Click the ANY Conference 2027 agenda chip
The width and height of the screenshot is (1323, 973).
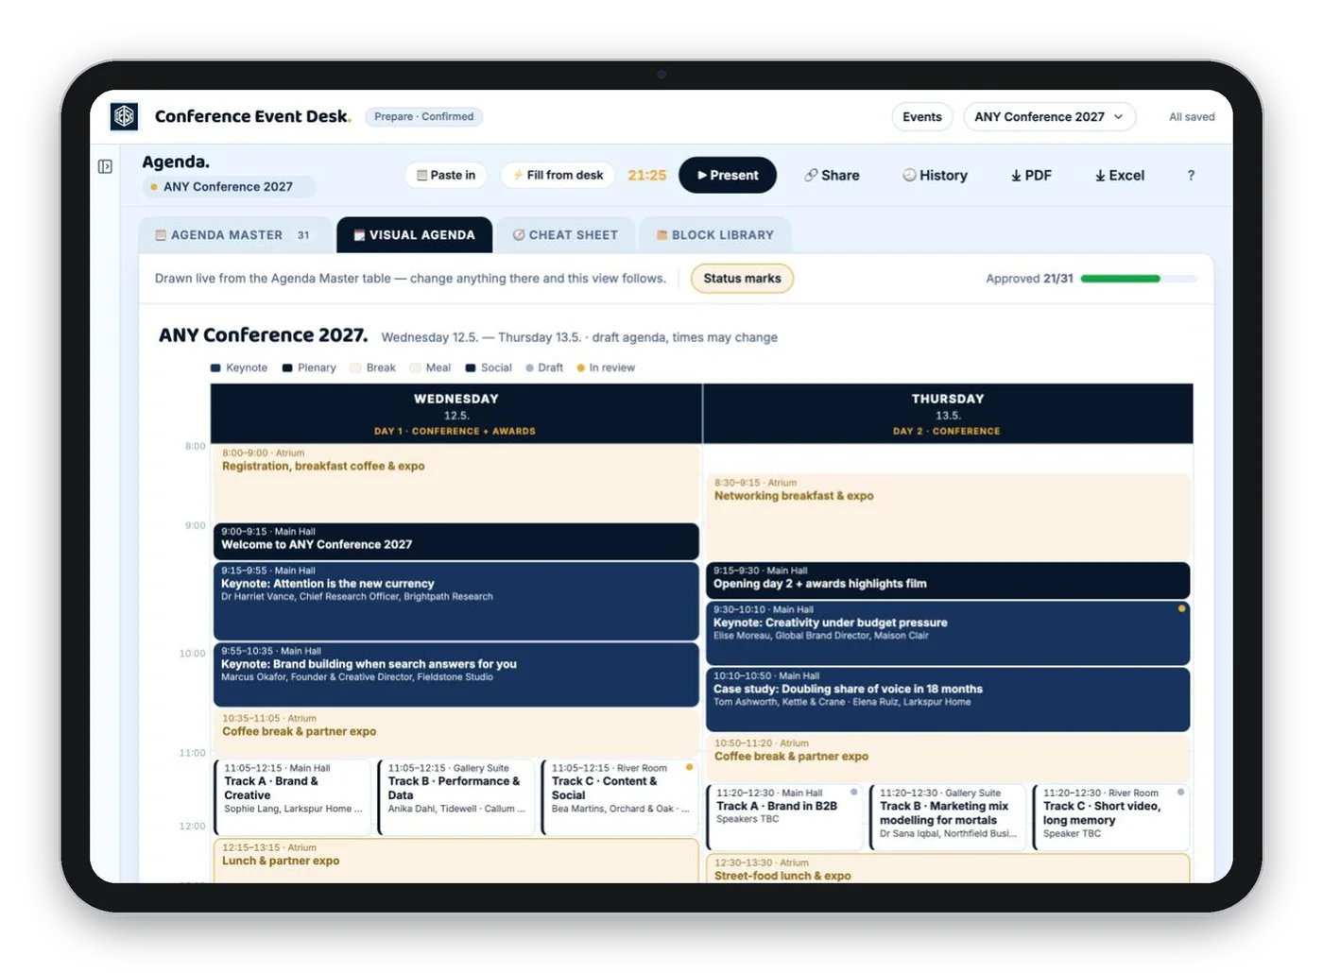click(228, 187)
